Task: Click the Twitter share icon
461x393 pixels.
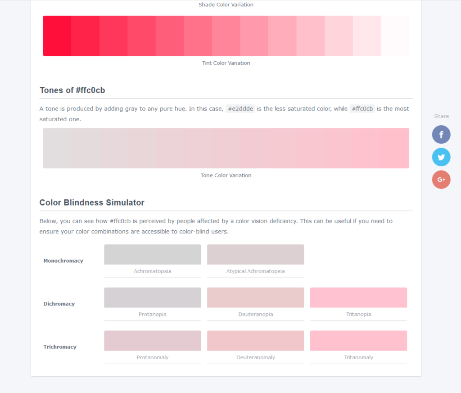Action: (x=441, y=157)
